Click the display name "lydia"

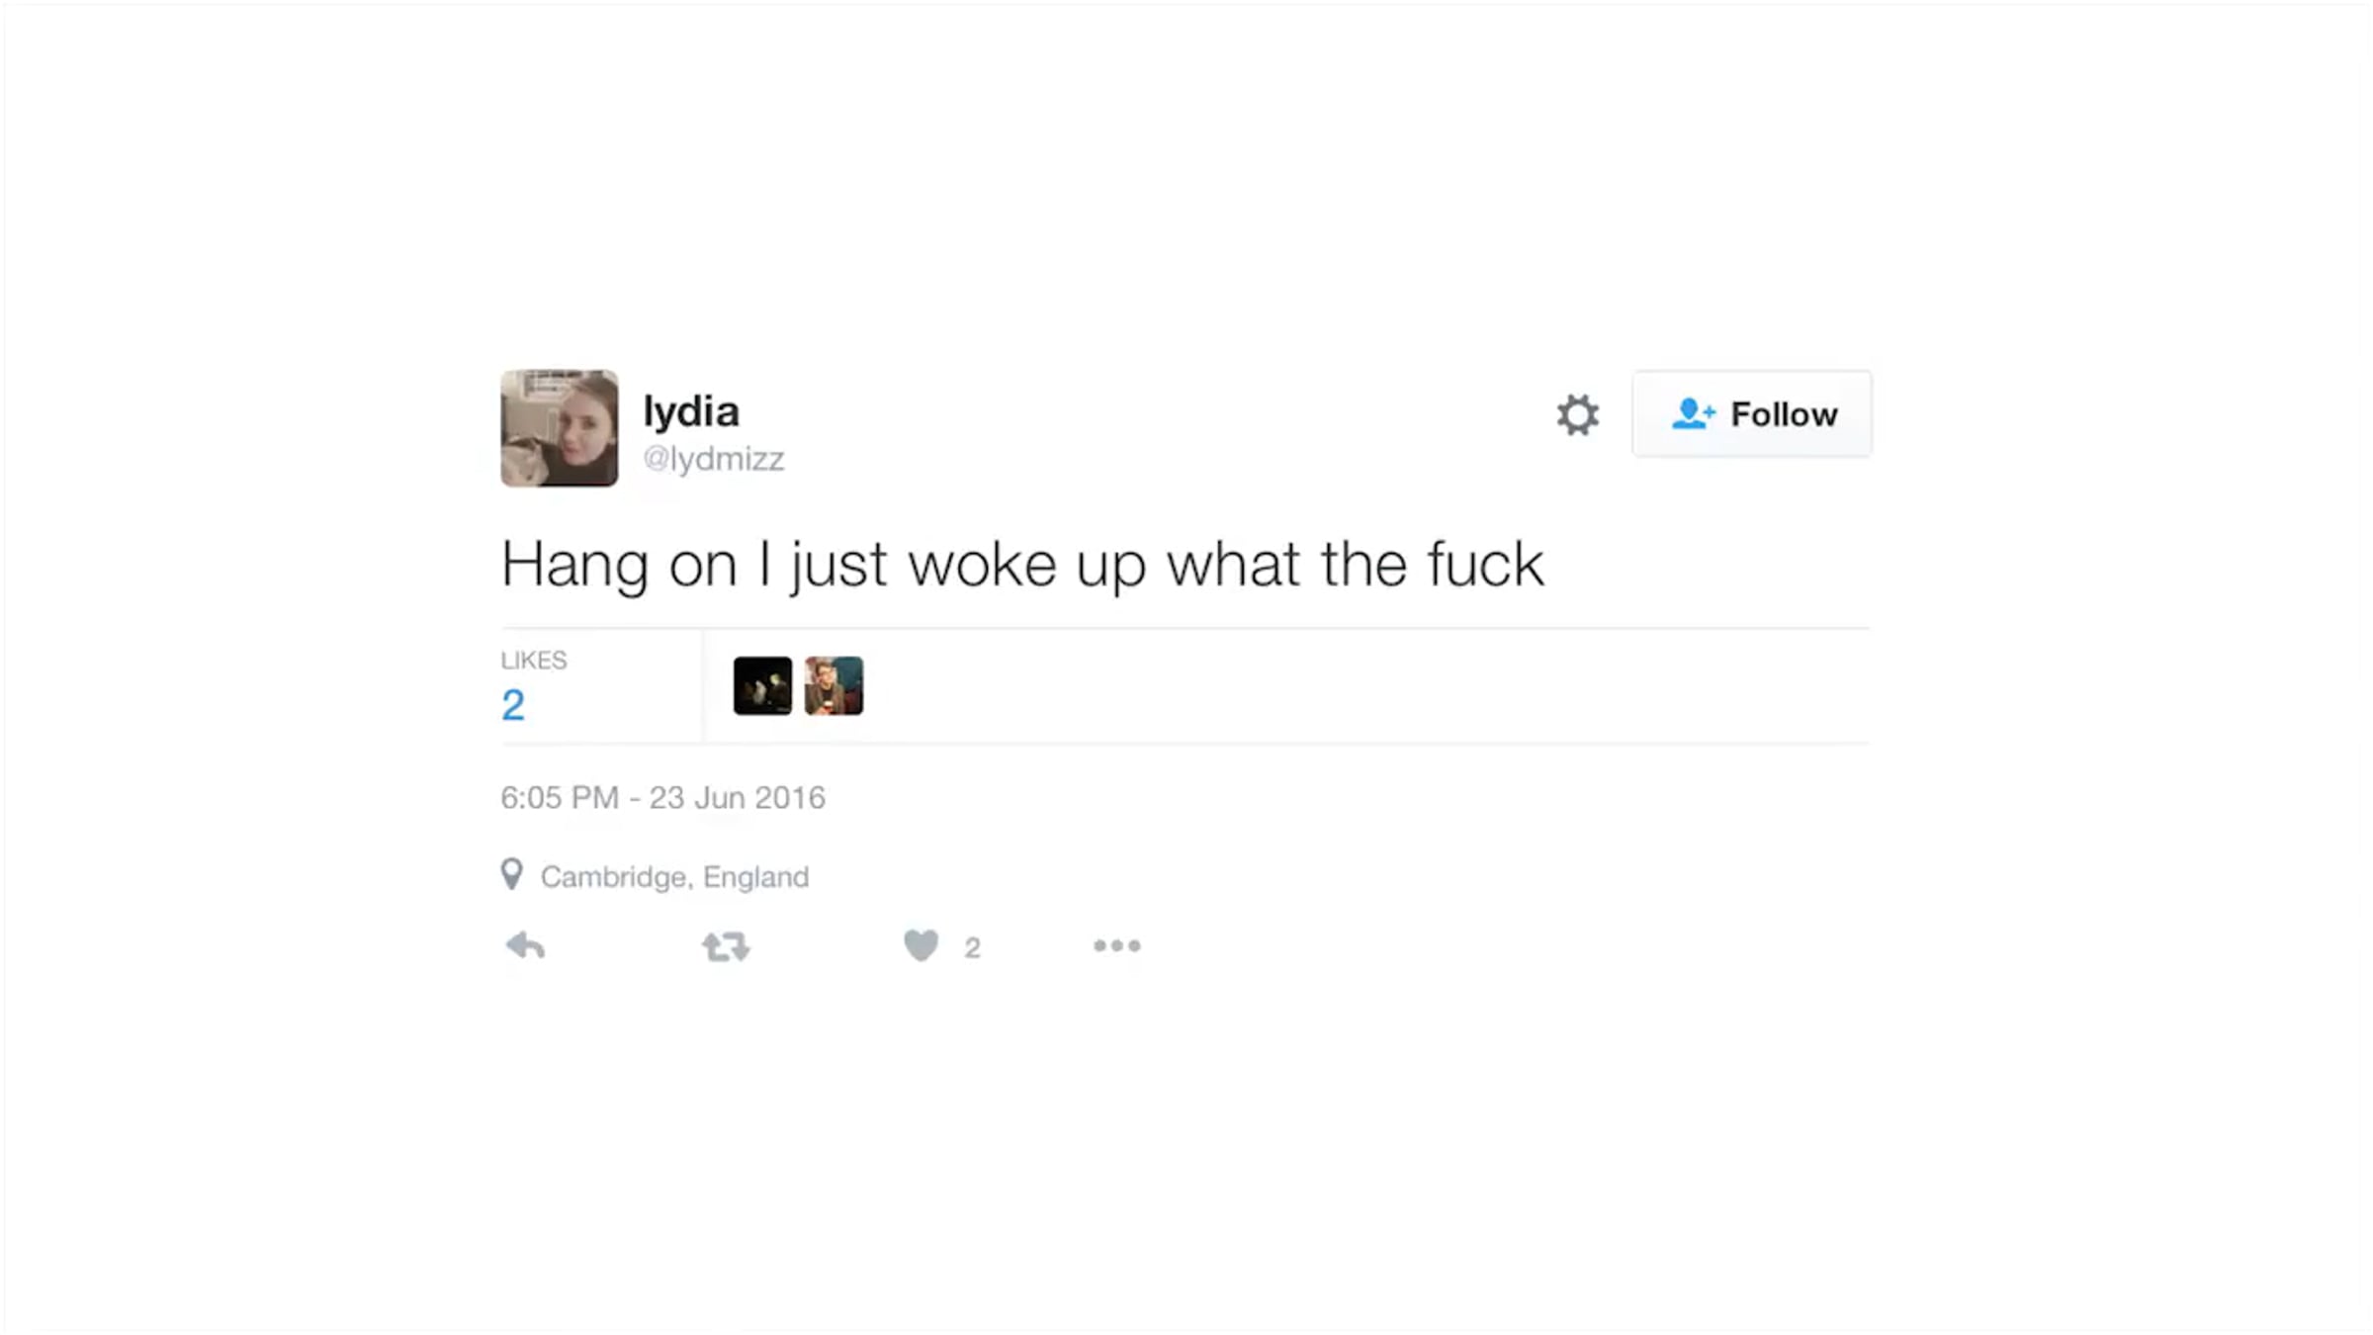(690, 411)
